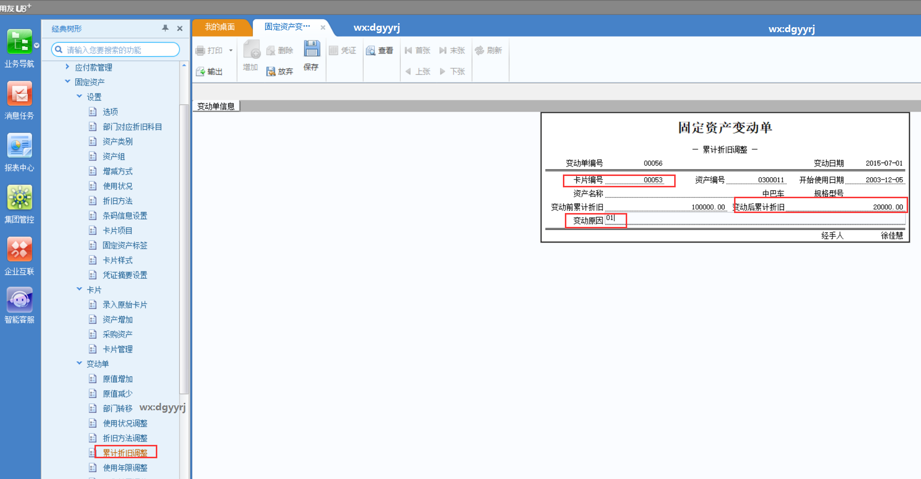Select the 变动单信息 tab
The width and height of the screenshot is (921, 479).
point(216,106)
